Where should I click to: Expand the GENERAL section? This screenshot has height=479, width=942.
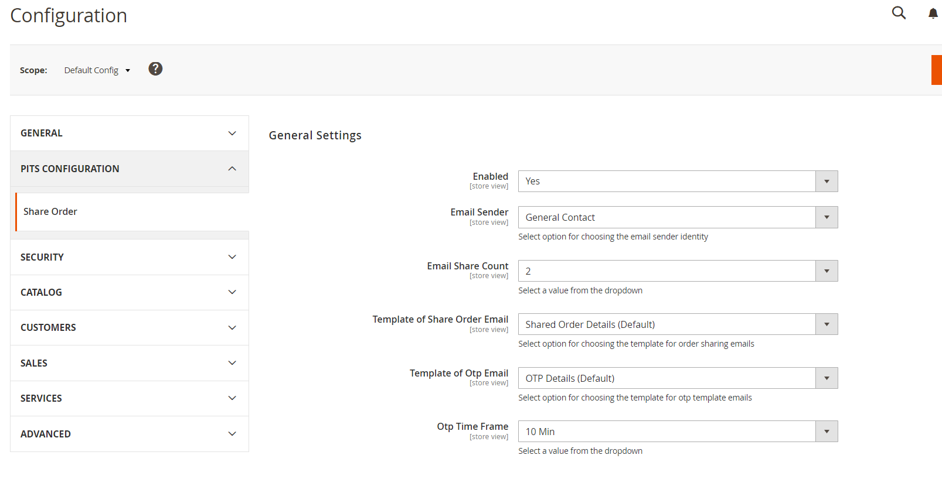(x=129, y=134)
